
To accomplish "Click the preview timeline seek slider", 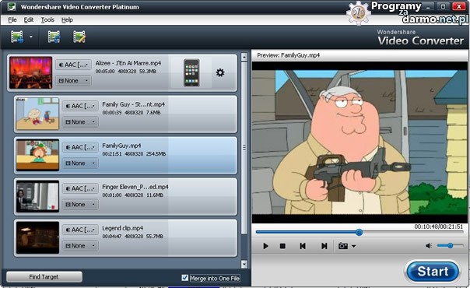I will point(359,232).
